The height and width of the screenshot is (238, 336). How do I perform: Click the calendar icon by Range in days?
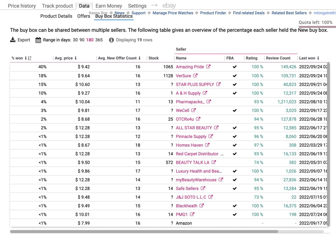coord(38,40)
